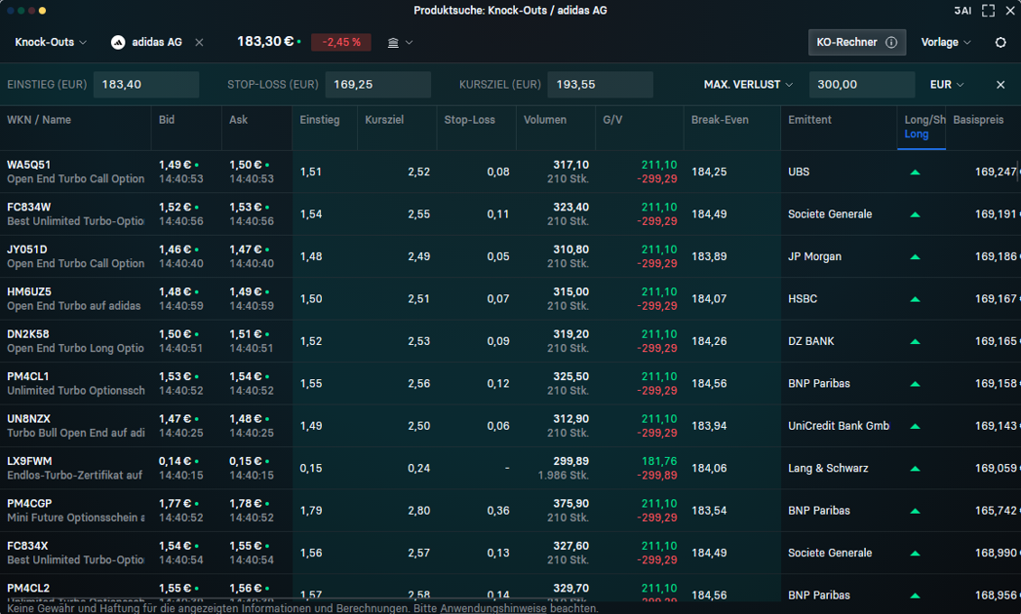Expand the exchange selector chevron
This screenshot has width=1021, height=614.
coord(409,42)
